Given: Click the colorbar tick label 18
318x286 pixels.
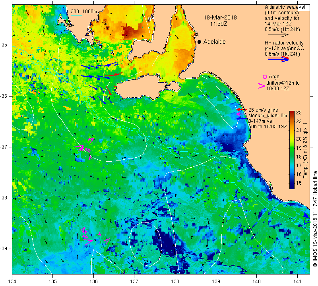Looking at the screenshot, I should coord(299,157).
